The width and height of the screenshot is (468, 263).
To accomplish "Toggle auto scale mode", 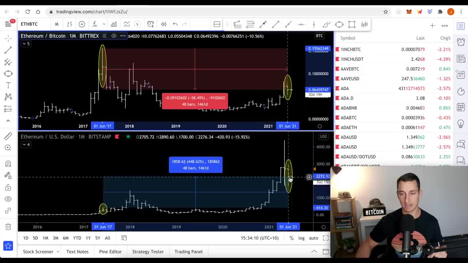I will (313, 238).
